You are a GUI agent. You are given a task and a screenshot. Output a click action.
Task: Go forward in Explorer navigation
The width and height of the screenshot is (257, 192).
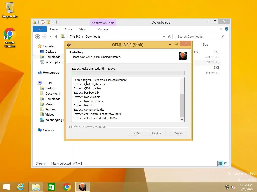45,37
